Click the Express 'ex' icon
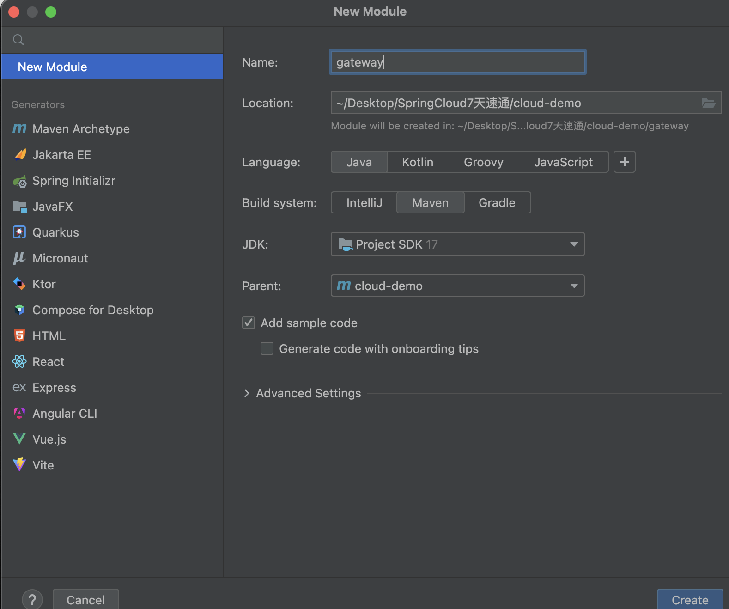The width and height of the screenshot is (729, 609). (19, 387)
